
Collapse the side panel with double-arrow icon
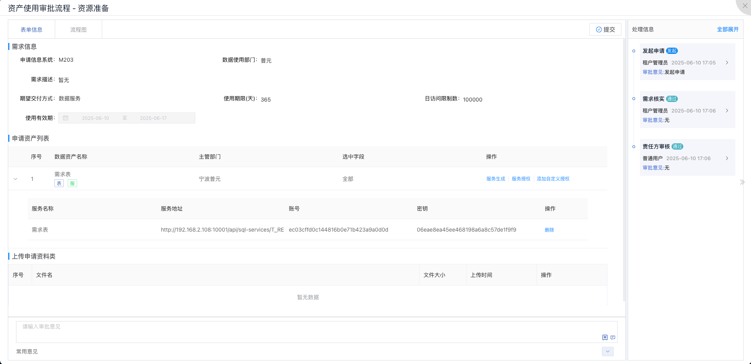pos(742,182)
